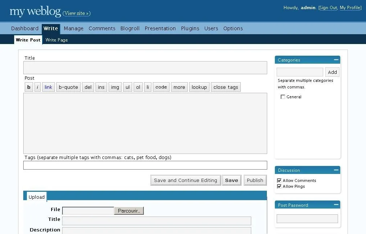Viewport: 366px width, 234px height.
Task: Publish the post
Action: point(255,180)
